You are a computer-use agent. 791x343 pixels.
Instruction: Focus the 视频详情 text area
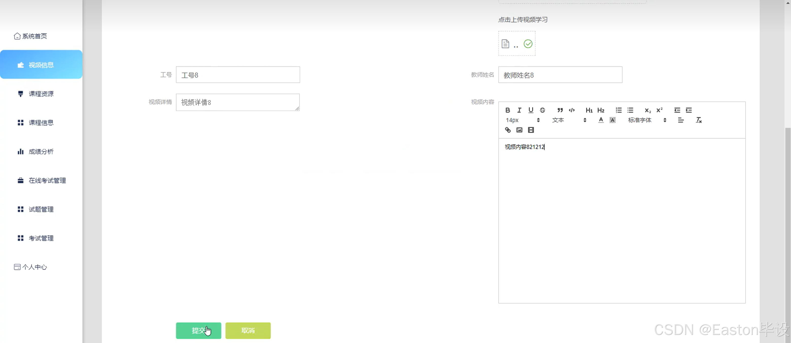coord(238,102)
